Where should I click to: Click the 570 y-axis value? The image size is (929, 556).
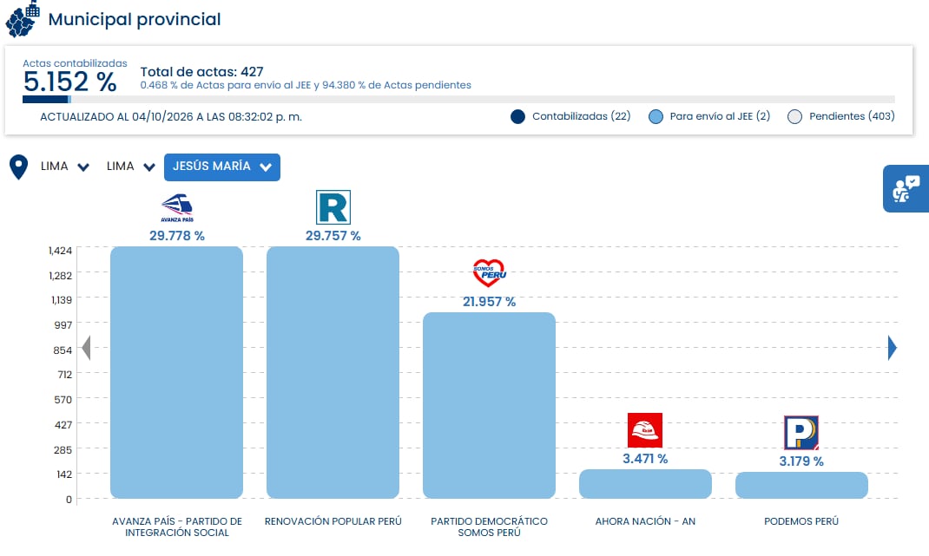point(63,400)
